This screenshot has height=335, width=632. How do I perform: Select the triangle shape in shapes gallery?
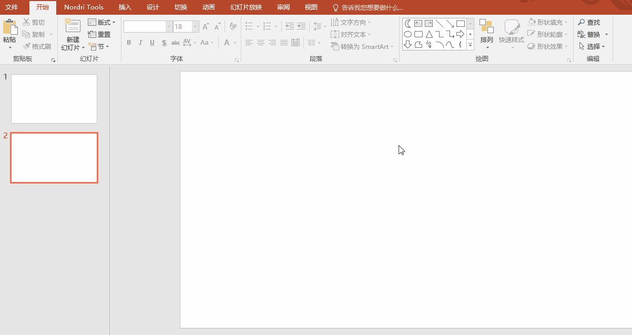coord(429,34)
